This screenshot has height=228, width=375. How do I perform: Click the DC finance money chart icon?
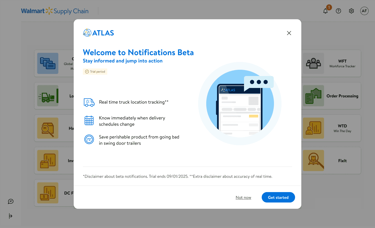(x=48, y=193)
